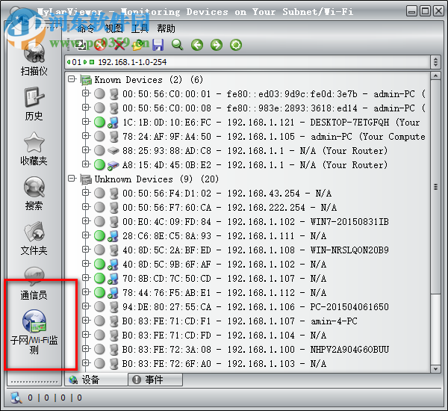Screen dimensions: 448x411
Task: Open the 视图 view menu
Action: (114, 28)
